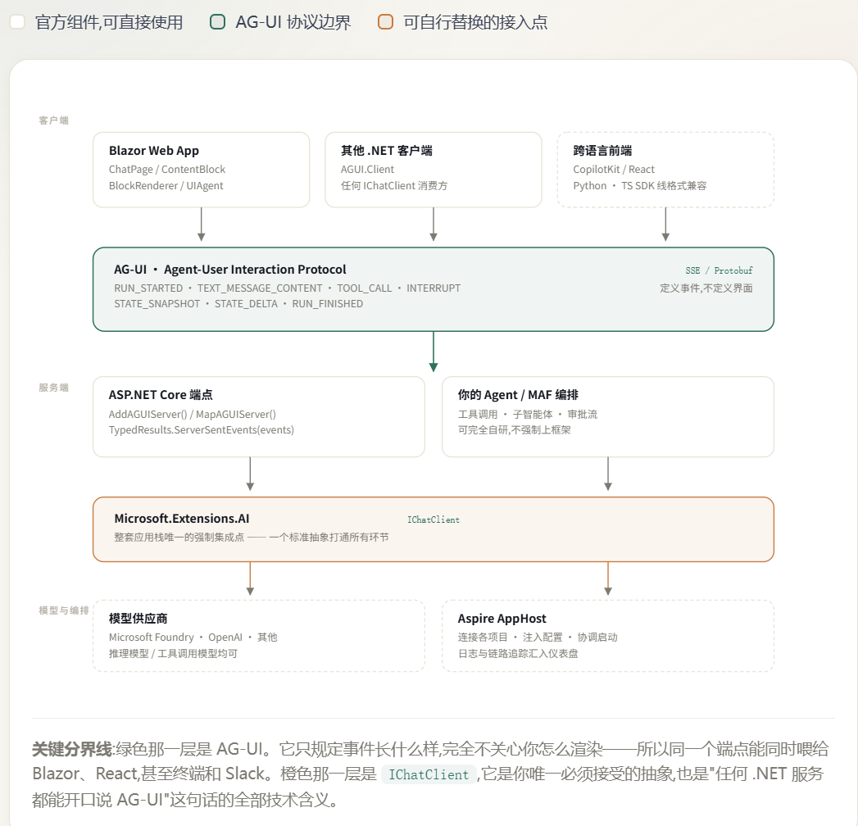Viewport: 858px width, 826px height.
Task: Click the AGUI.Client text
Action: click(367, 169)
